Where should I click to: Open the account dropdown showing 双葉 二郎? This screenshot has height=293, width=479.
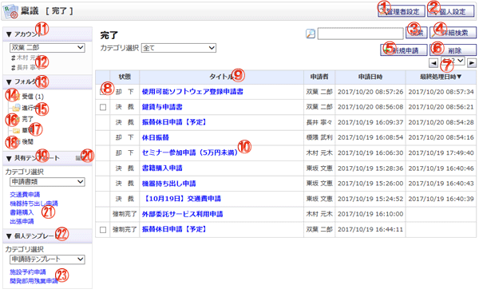(x=47, y=48)
